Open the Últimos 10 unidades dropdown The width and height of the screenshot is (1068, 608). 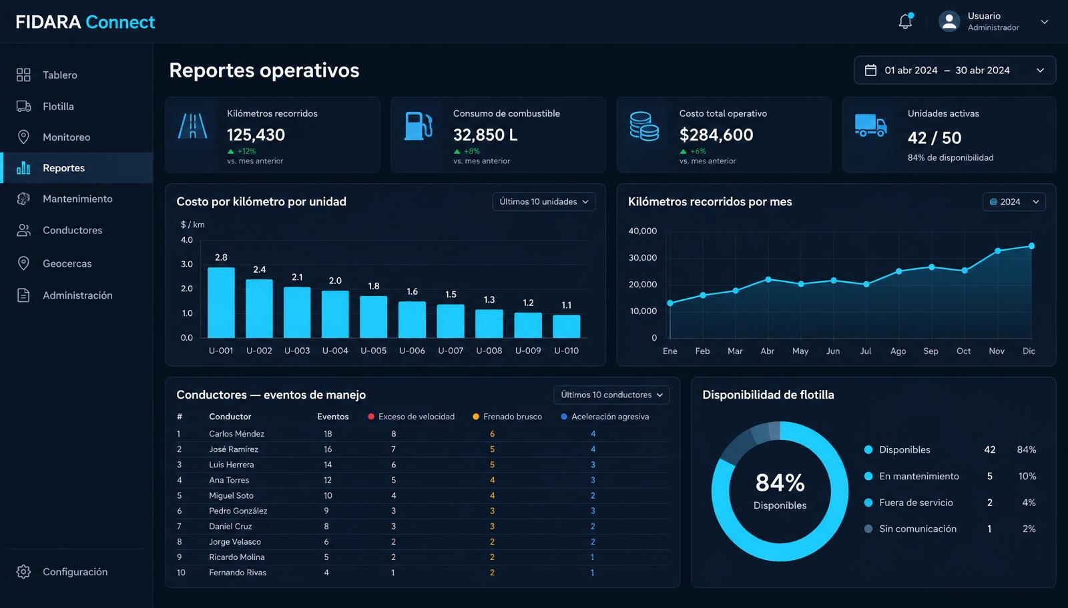point(544,202)
